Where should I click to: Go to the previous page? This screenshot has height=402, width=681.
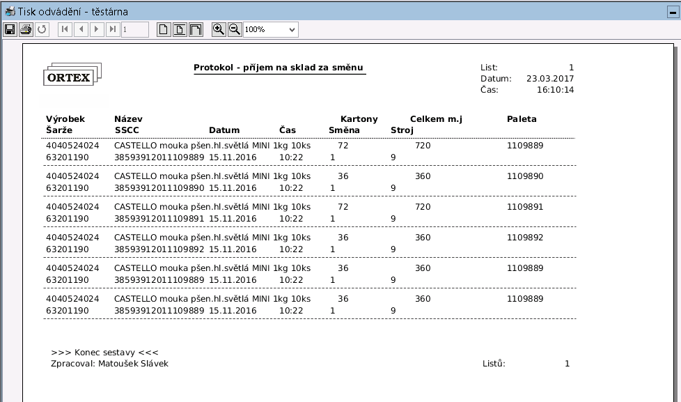[81, 29]
